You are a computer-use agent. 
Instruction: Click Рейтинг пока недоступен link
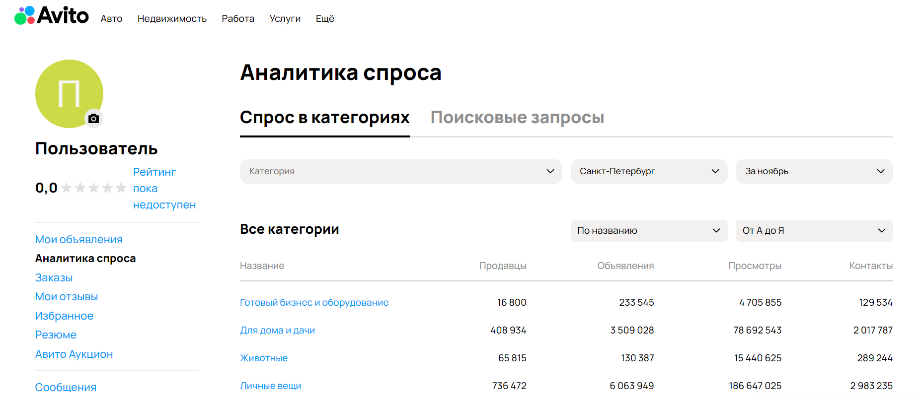(x=164, y=188)
